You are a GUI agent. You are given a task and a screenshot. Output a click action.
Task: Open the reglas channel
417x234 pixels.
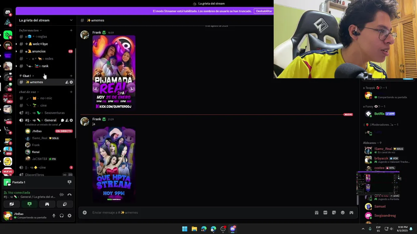[46, 36]
